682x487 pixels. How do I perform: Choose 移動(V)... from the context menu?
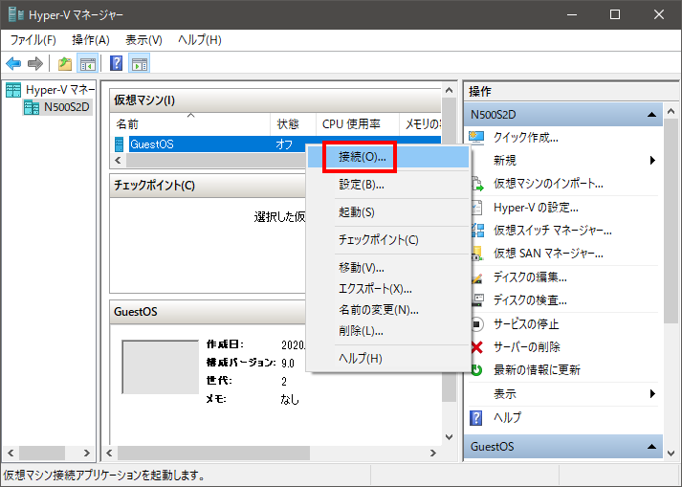[387, 268]
